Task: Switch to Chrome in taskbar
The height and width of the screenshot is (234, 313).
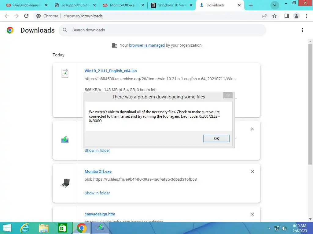Action: pos(81,228)
